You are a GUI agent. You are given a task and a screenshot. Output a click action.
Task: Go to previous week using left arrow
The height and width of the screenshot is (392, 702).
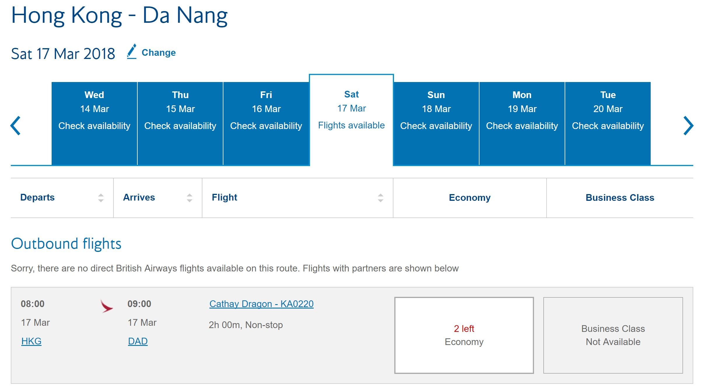point(15,126)
